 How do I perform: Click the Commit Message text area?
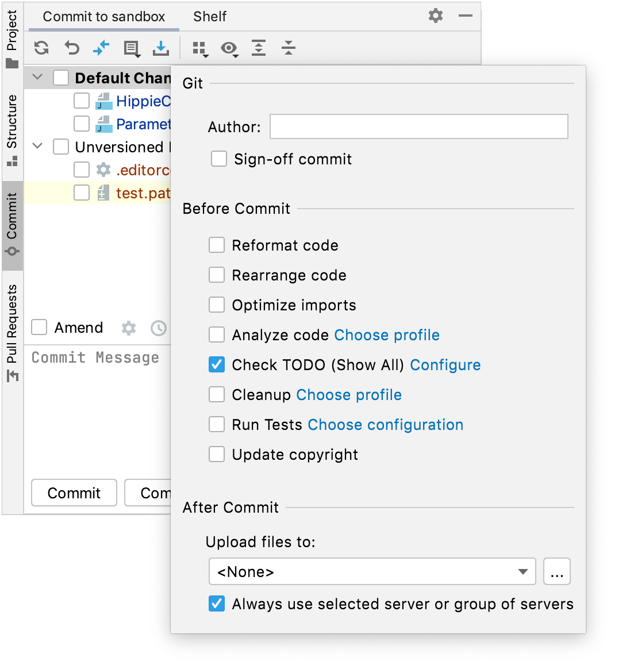[x=97, y=410]
